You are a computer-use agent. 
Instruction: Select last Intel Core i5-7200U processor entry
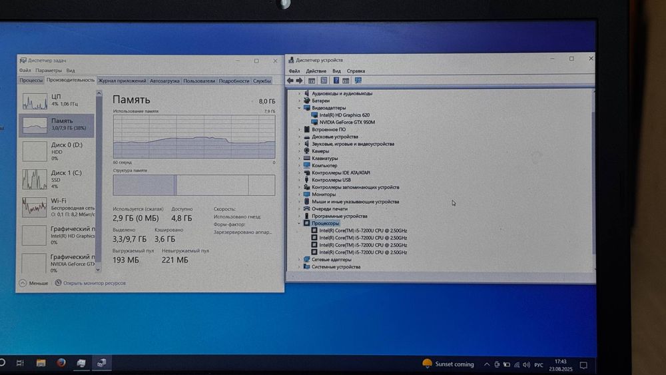point(363,252)
